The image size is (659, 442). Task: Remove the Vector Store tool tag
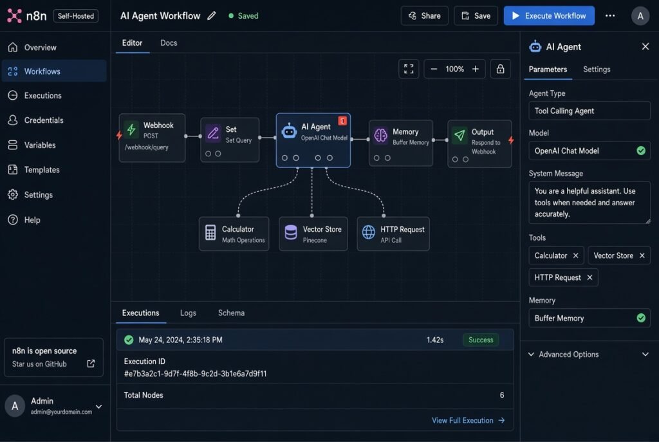tap(642, 255)
